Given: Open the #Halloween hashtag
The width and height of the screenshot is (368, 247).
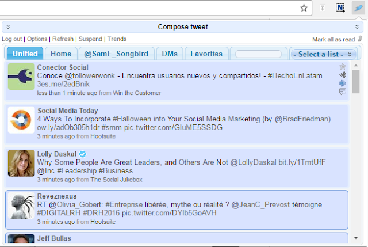Looking at the screenshot, I should [x=132, y=119].
